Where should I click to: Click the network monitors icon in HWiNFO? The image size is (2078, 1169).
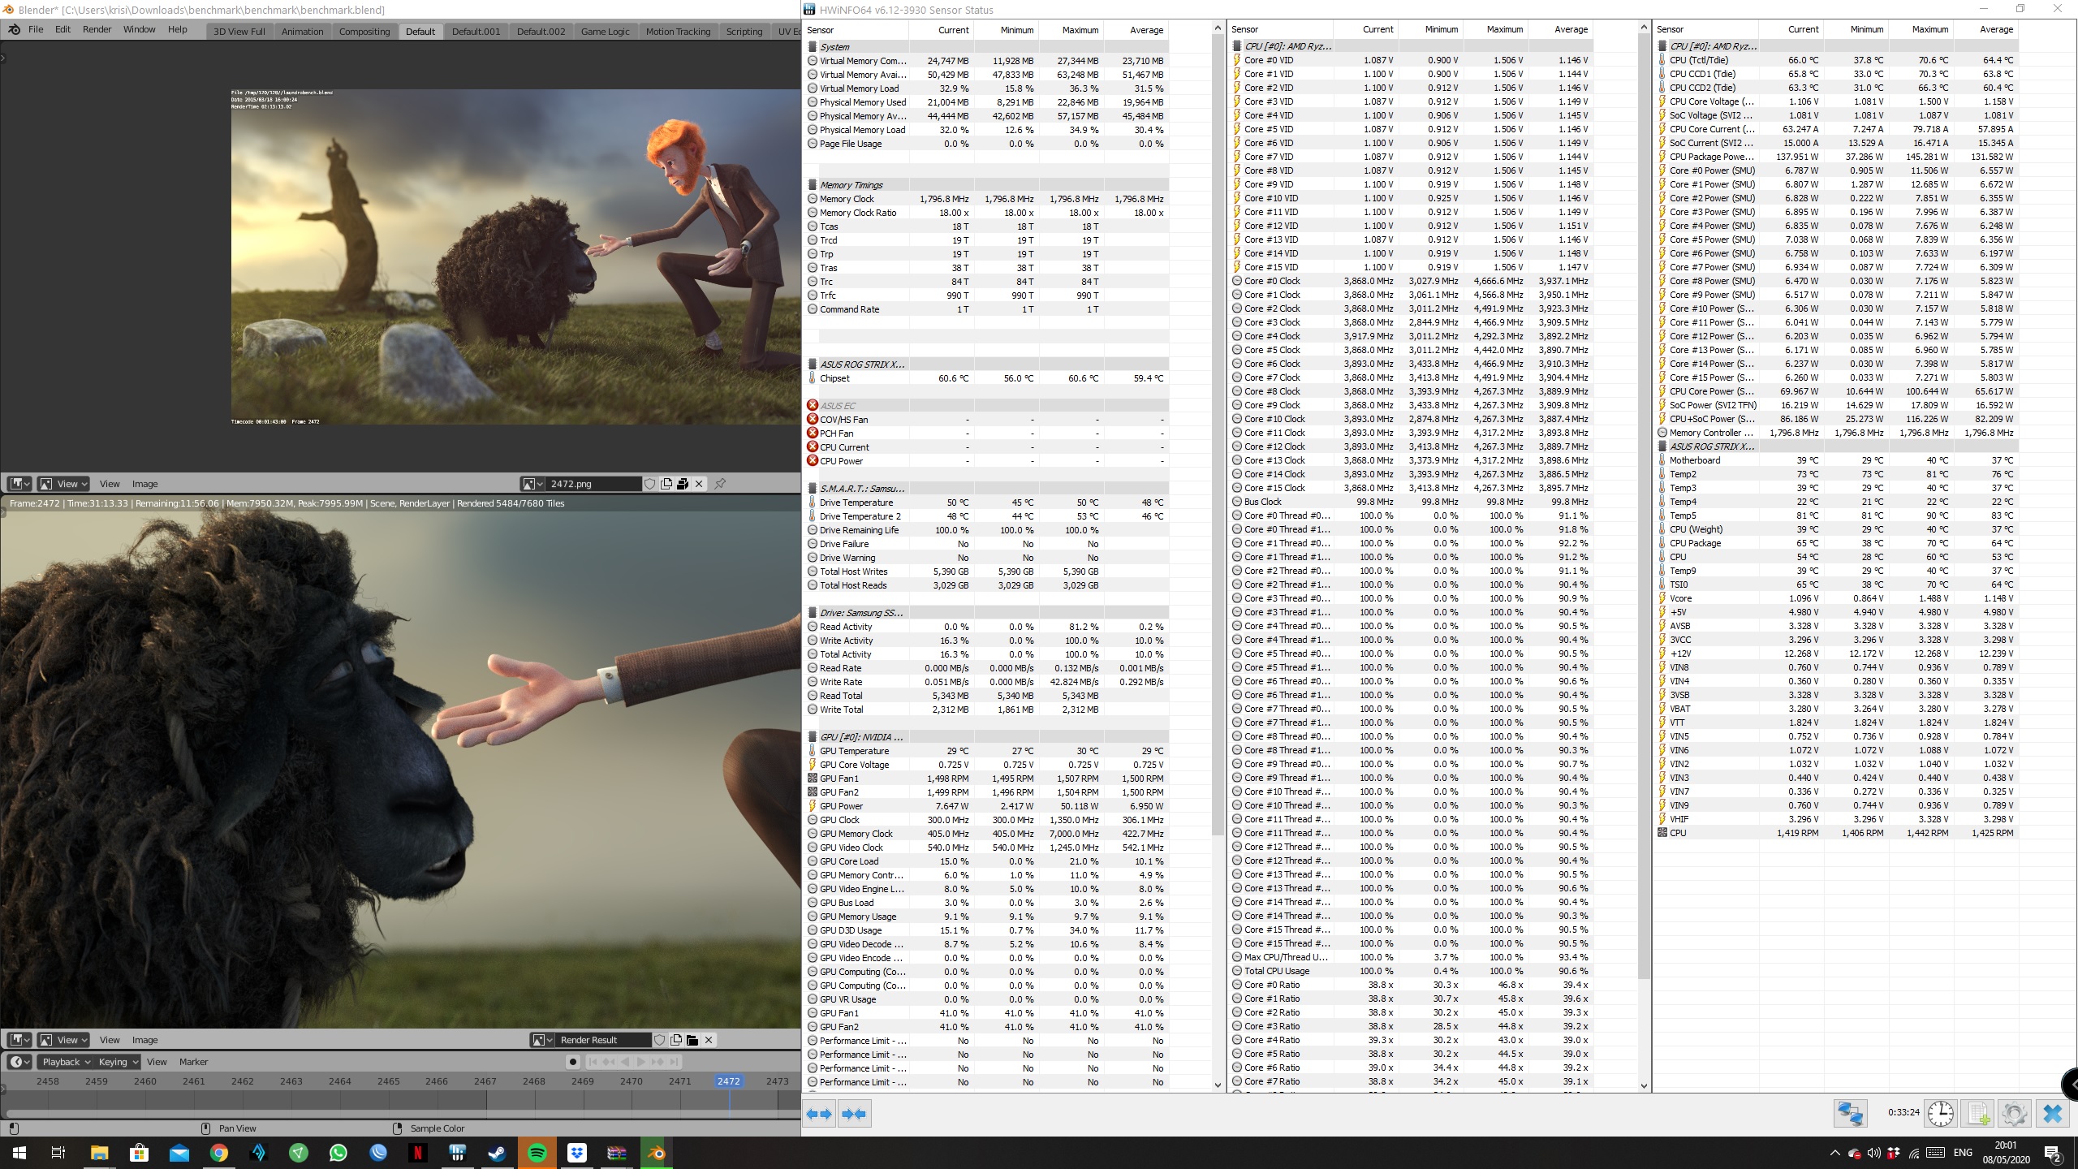[x=1851, y=1114]
